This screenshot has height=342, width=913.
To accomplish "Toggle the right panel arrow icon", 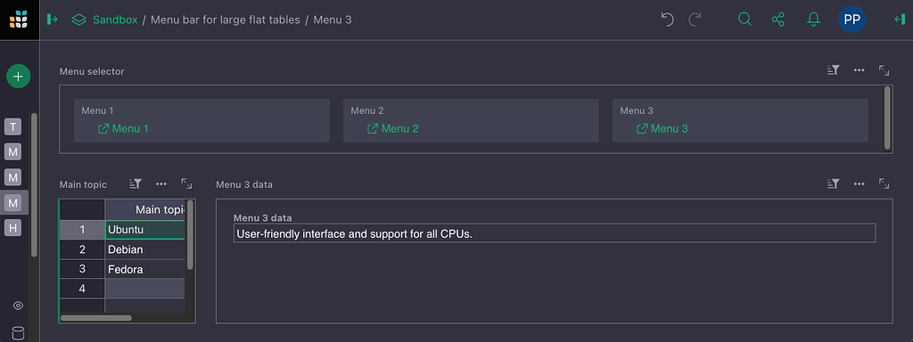I will tap(900, 20).
